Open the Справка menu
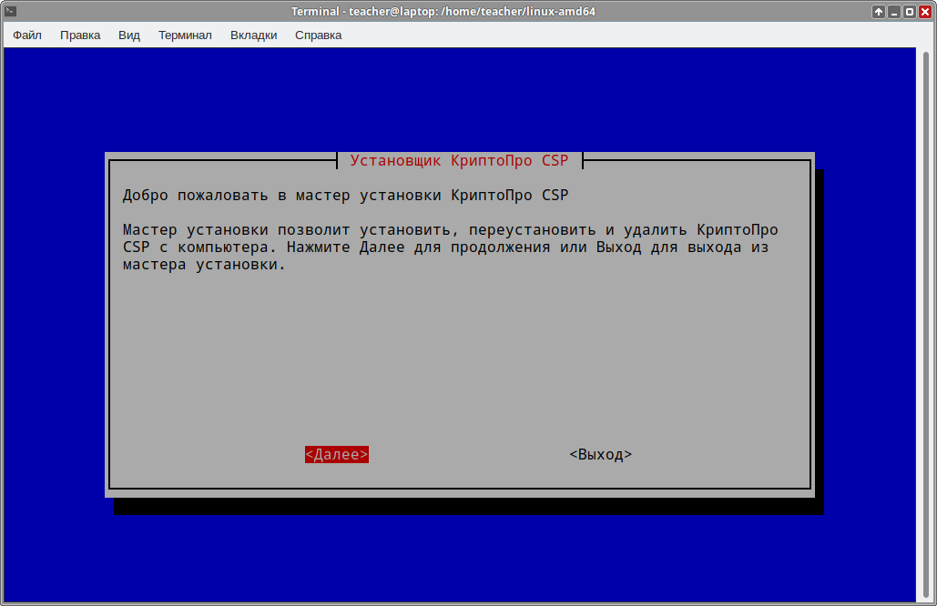This screenshot has height=606, width=937. coord(318,35)
